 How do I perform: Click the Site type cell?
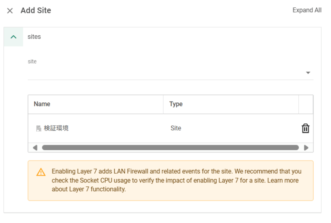(176, 128)
